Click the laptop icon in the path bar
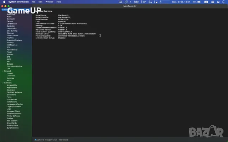The height and width of the screenshot is (142, 228). pyautogui.click(x=36, y=140)
